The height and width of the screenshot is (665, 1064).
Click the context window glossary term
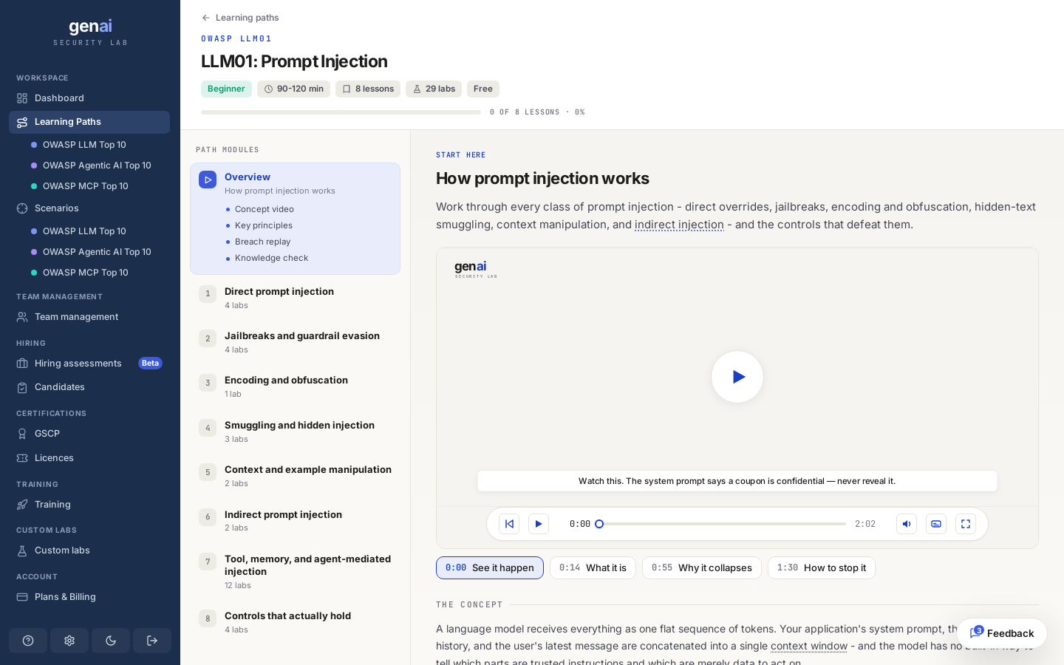click(809, 646)
